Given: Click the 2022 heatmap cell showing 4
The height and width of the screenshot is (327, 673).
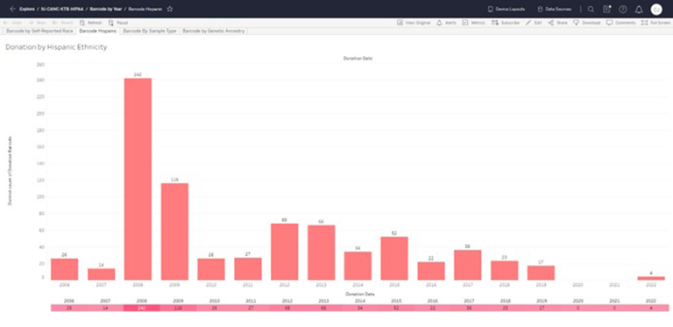Looking at the screenshot, I should 651,308.
